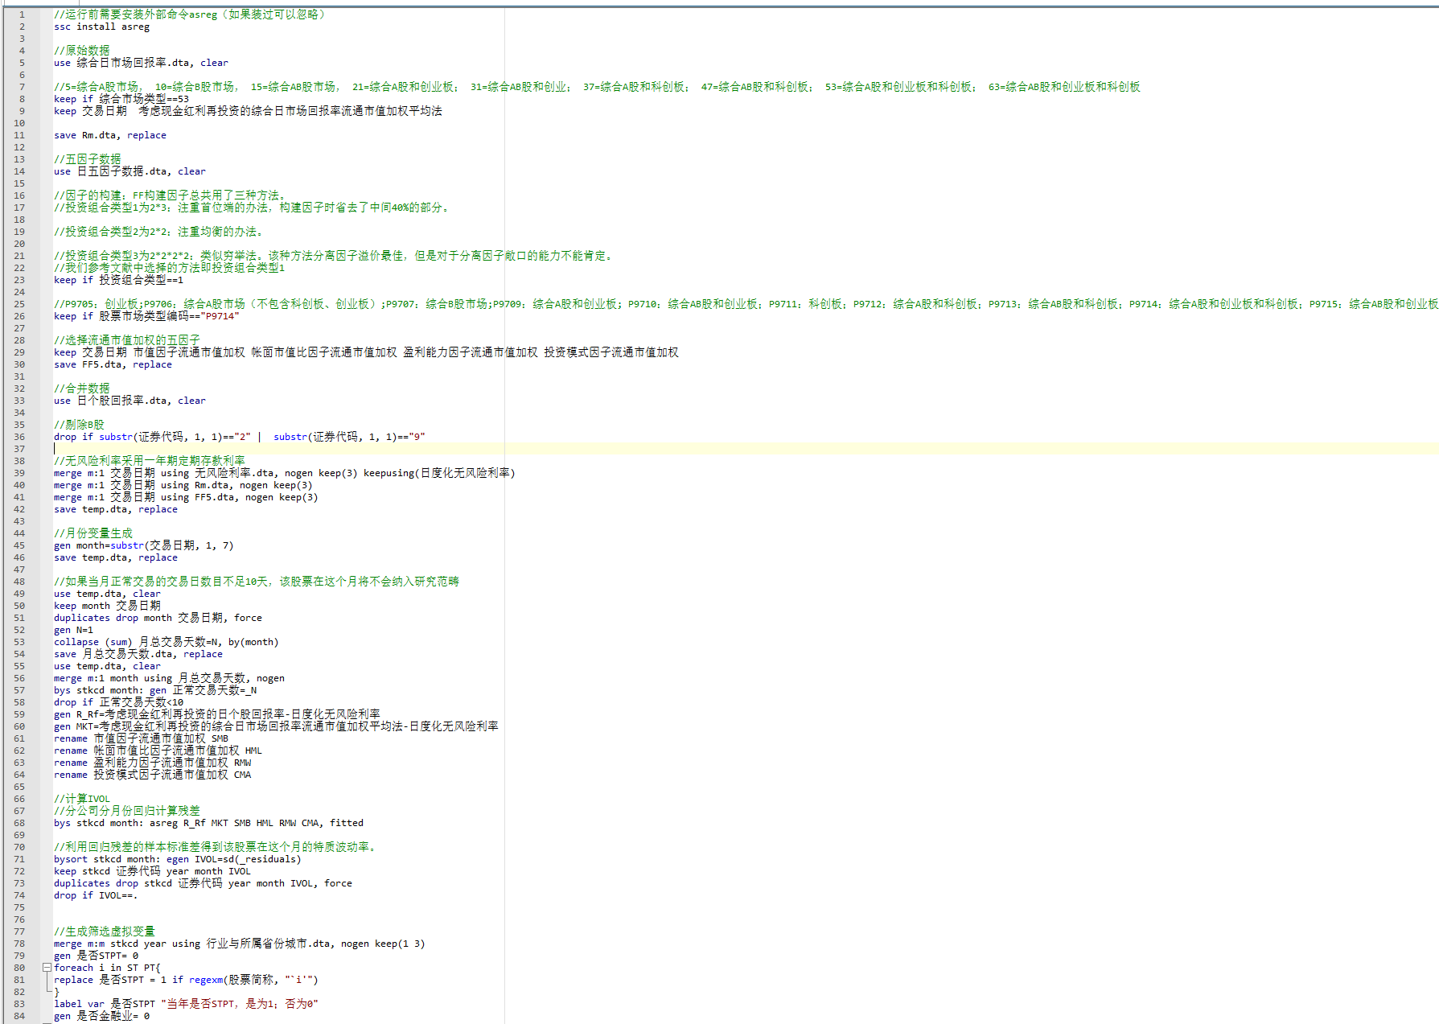Click the "drop if substr(证券代码" line

[x=240, y=437]
